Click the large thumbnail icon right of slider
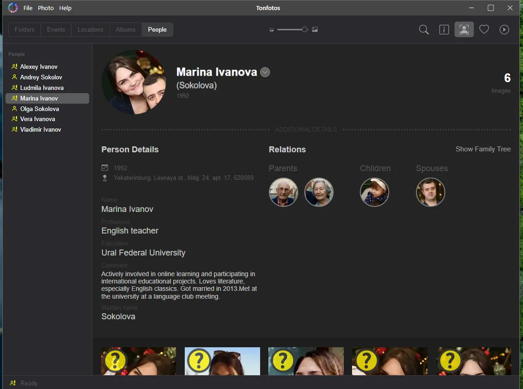The width and height of the screenshot is (523, 389). coord(315,29)
